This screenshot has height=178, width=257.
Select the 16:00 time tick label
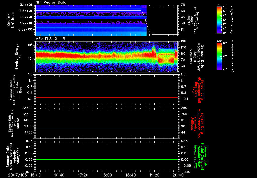pos(36,175)
